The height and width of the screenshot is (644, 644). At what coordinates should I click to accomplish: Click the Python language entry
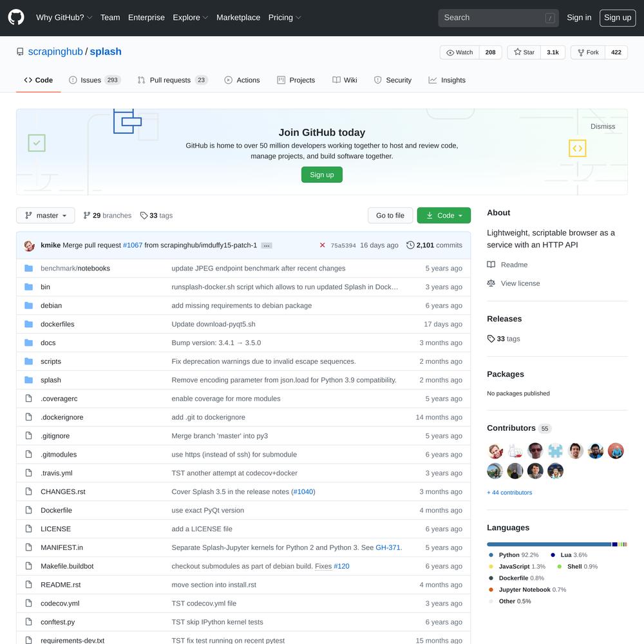[x=514, y=555]
